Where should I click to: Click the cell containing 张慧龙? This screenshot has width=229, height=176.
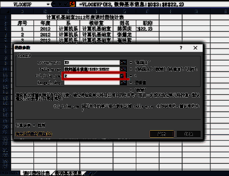[x=124, y=35]
